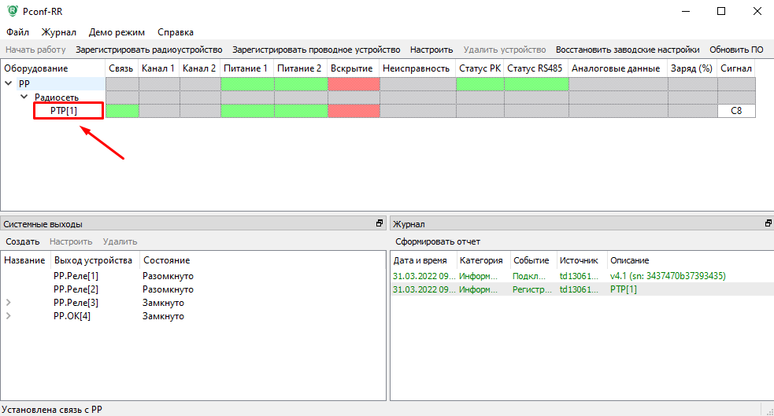Image resolution: width=774 pixels, height=416 pixels.
Task: Click Сформировать отчет button
Action: click(x=438, y=241)
